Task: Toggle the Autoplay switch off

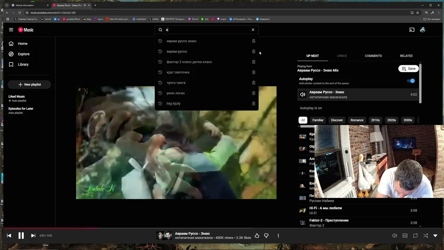Action: 411,81
